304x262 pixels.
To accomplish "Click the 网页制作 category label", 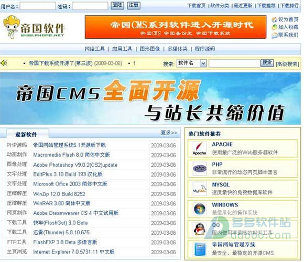I will tap(17, 213).
